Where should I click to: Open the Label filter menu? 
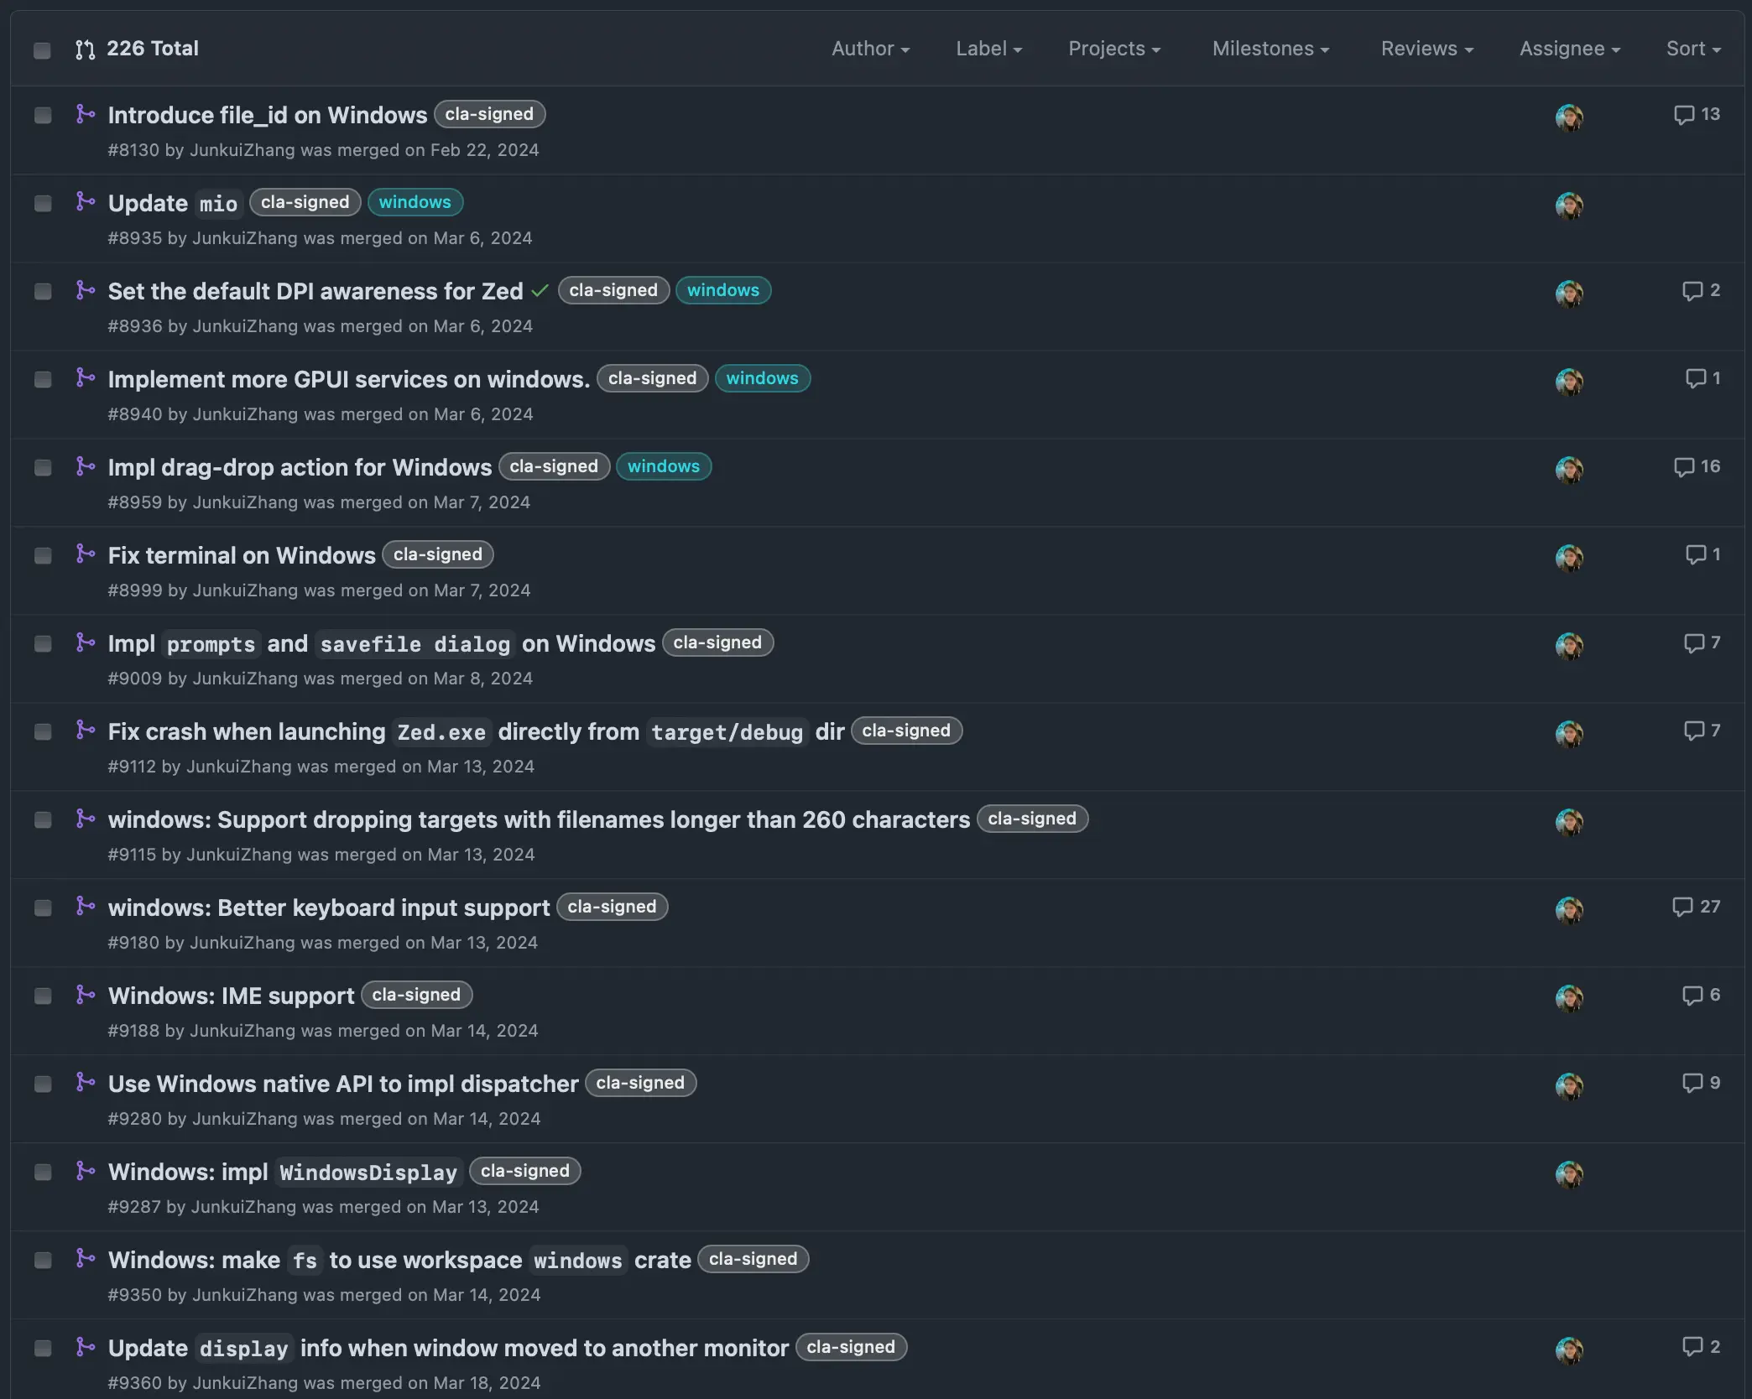click(x=988, y=49)
